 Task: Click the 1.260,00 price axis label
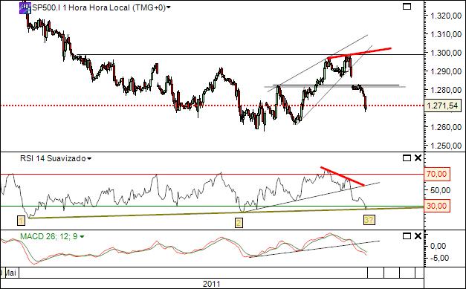(x=446, y=127)
